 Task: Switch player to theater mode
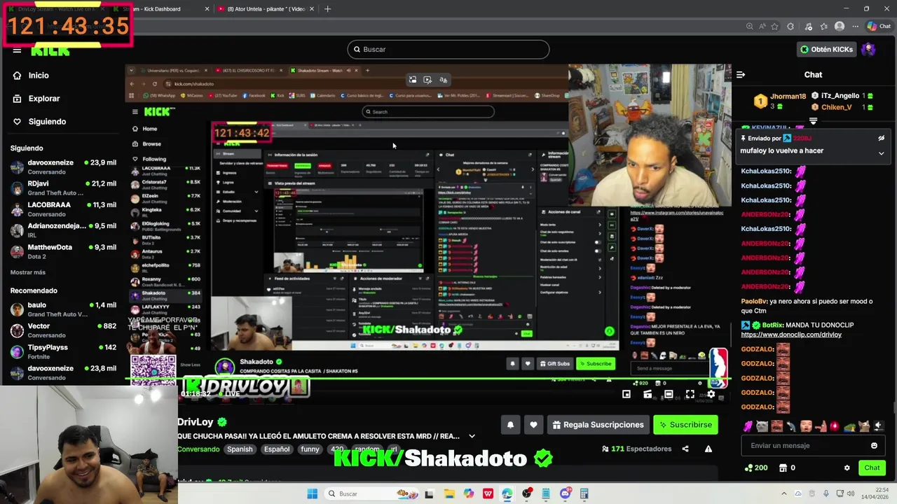tap(669, 394)
